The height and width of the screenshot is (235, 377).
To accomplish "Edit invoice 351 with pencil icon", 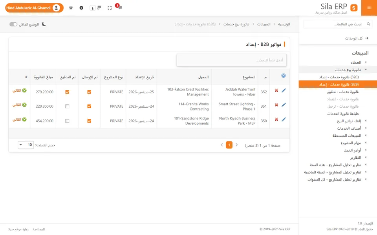I will [x=284, y=105].
